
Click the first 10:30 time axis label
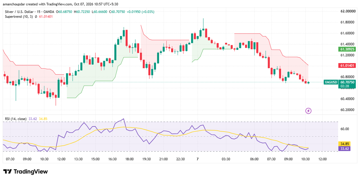(44, 159)
